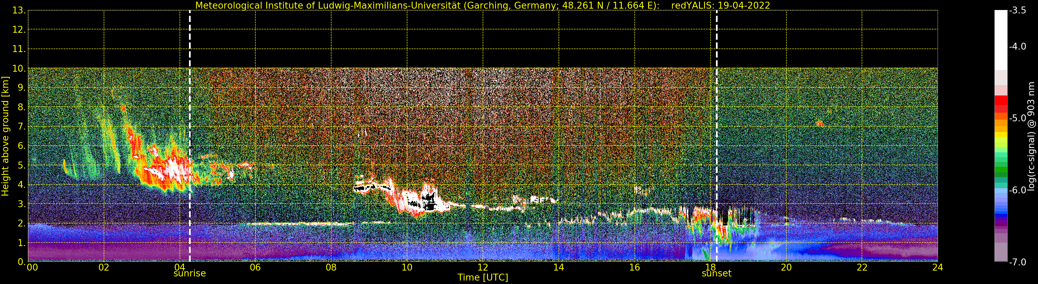Click time-axis tick '22'
Viewport: 1038px width, 284px height.
tap(862, 267)
